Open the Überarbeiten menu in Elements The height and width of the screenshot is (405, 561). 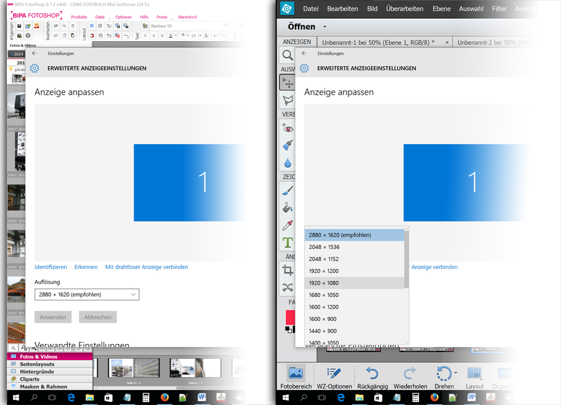click(405, 9)
